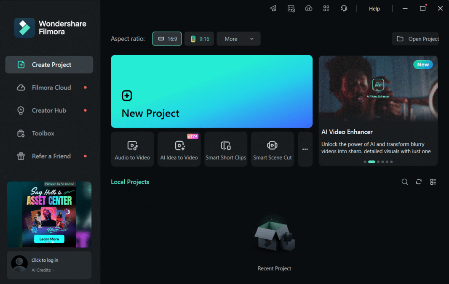Image resolution: width=449 pixels, height=284 pixels.
Task: Click the user avatar icon
Action: (19, 263)
